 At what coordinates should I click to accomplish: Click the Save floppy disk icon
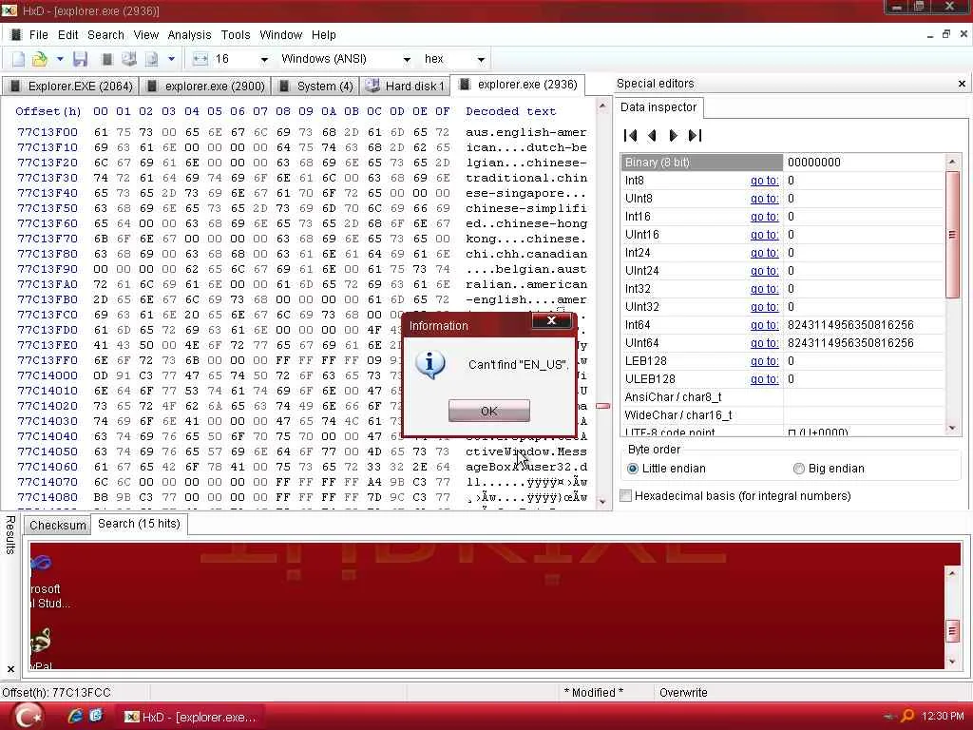tap(80, 59)
